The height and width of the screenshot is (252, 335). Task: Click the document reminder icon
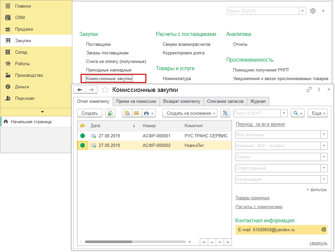coord(127,113)
